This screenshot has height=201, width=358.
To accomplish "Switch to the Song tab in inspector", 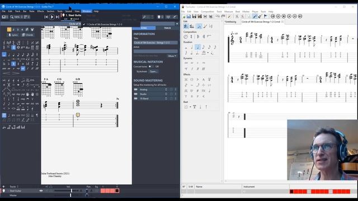I will [144, 28].
